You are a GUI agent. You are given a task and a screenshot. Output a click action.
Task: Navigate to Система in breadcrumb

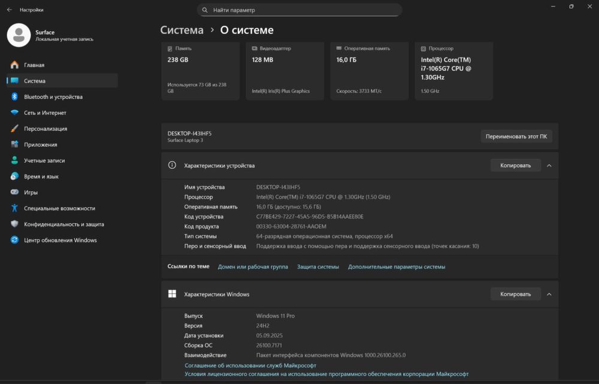[182, 30]
